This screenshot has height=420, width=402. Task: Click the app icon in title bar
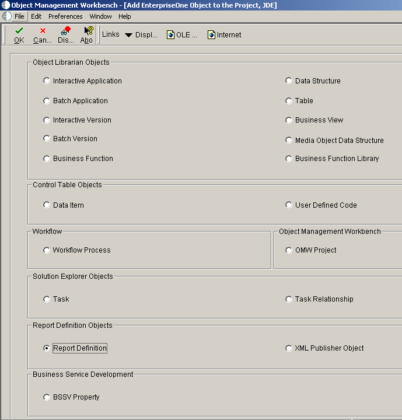point(5,5)
